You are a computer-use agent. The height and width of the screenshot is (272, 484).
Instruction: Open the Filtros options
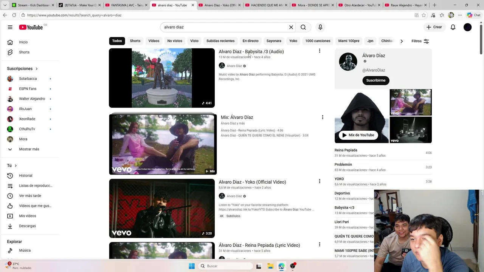(x=420, y=41)
